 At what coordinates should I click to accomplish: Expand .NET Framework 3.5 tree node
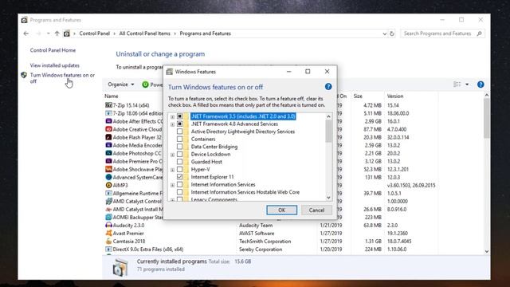pyautogui.click(x=172, y=116)
